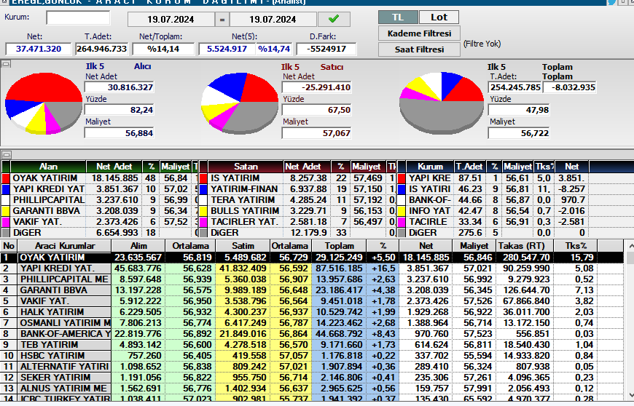Select the end date field after equals sign
The height and width of the screenshot is (406, 634).
273,19
